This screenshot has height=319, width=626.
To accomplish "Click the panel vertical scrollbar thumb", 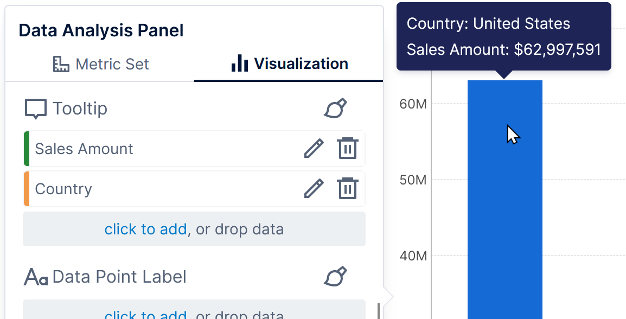I will [379, 311].
